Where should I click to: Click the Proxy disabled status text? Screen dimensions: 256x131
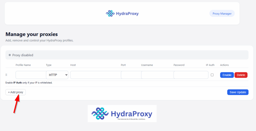tap(23, 55)
